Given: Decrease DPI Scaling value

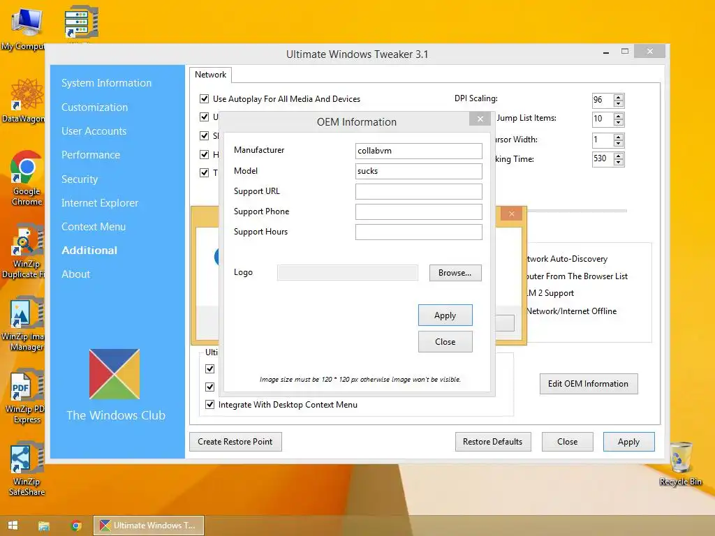Looking at the screenshot, I should pos(619,103).
